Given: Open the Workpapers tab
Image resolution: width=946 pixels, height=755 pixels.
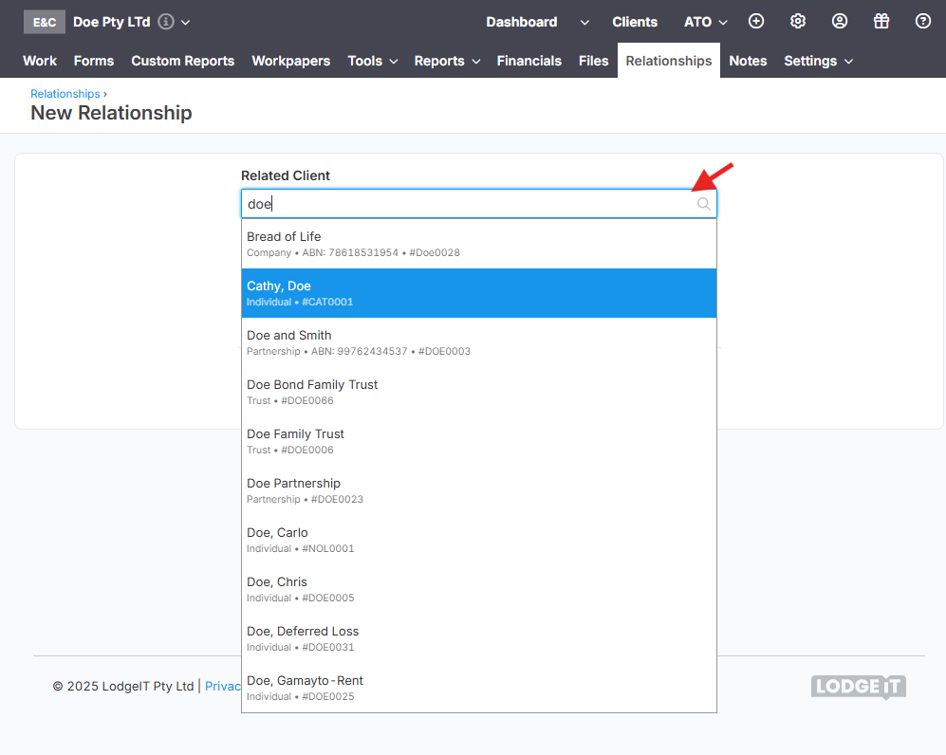Looking at the screenshot, I should pos(290,61).
